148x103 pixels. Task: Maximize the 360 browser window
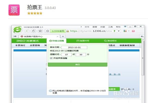[135, 27]
